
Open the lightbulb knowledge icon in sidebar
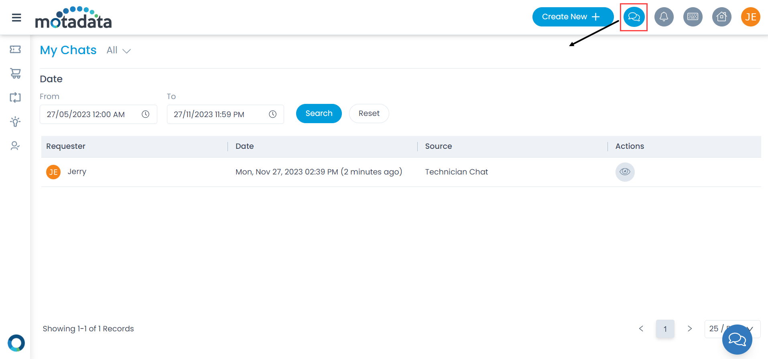[15, 122]
